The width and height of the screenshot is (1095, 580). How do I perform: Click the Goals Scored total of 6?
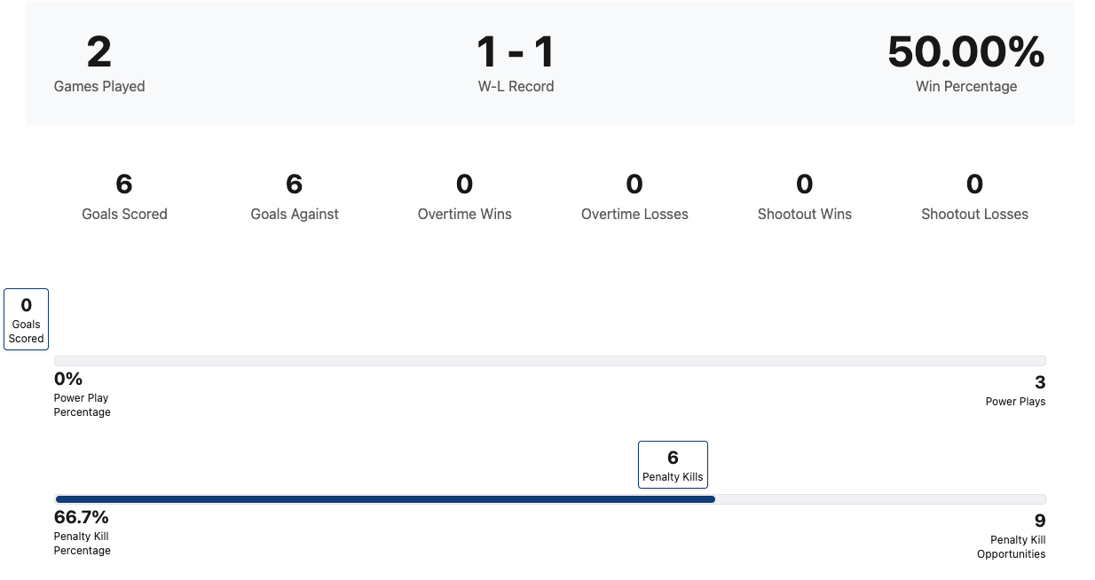point(124,184)
